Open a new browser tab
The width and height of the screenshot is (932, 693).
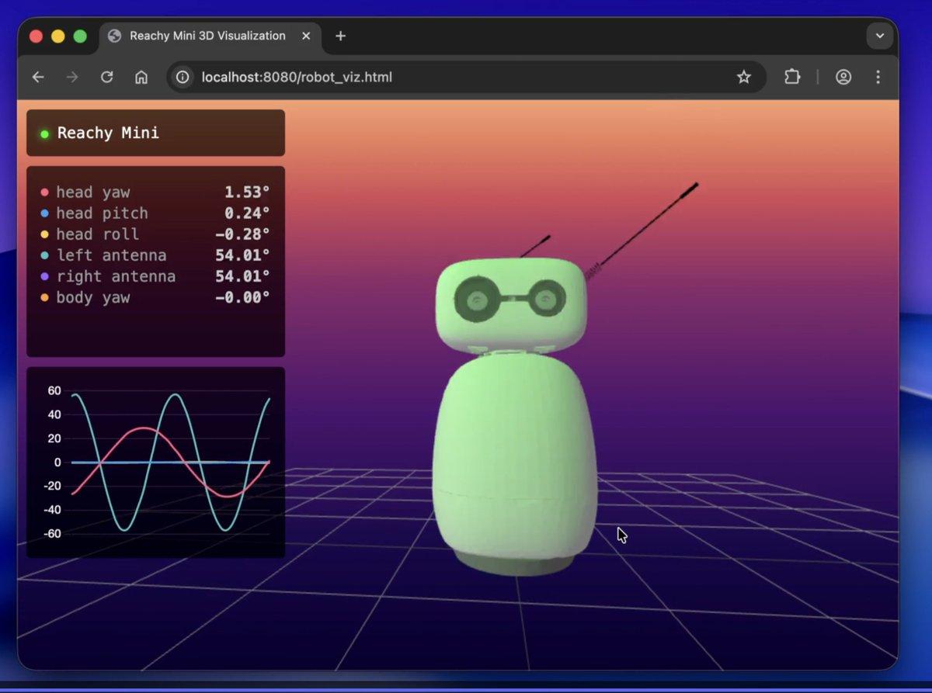tap(340, 36)
